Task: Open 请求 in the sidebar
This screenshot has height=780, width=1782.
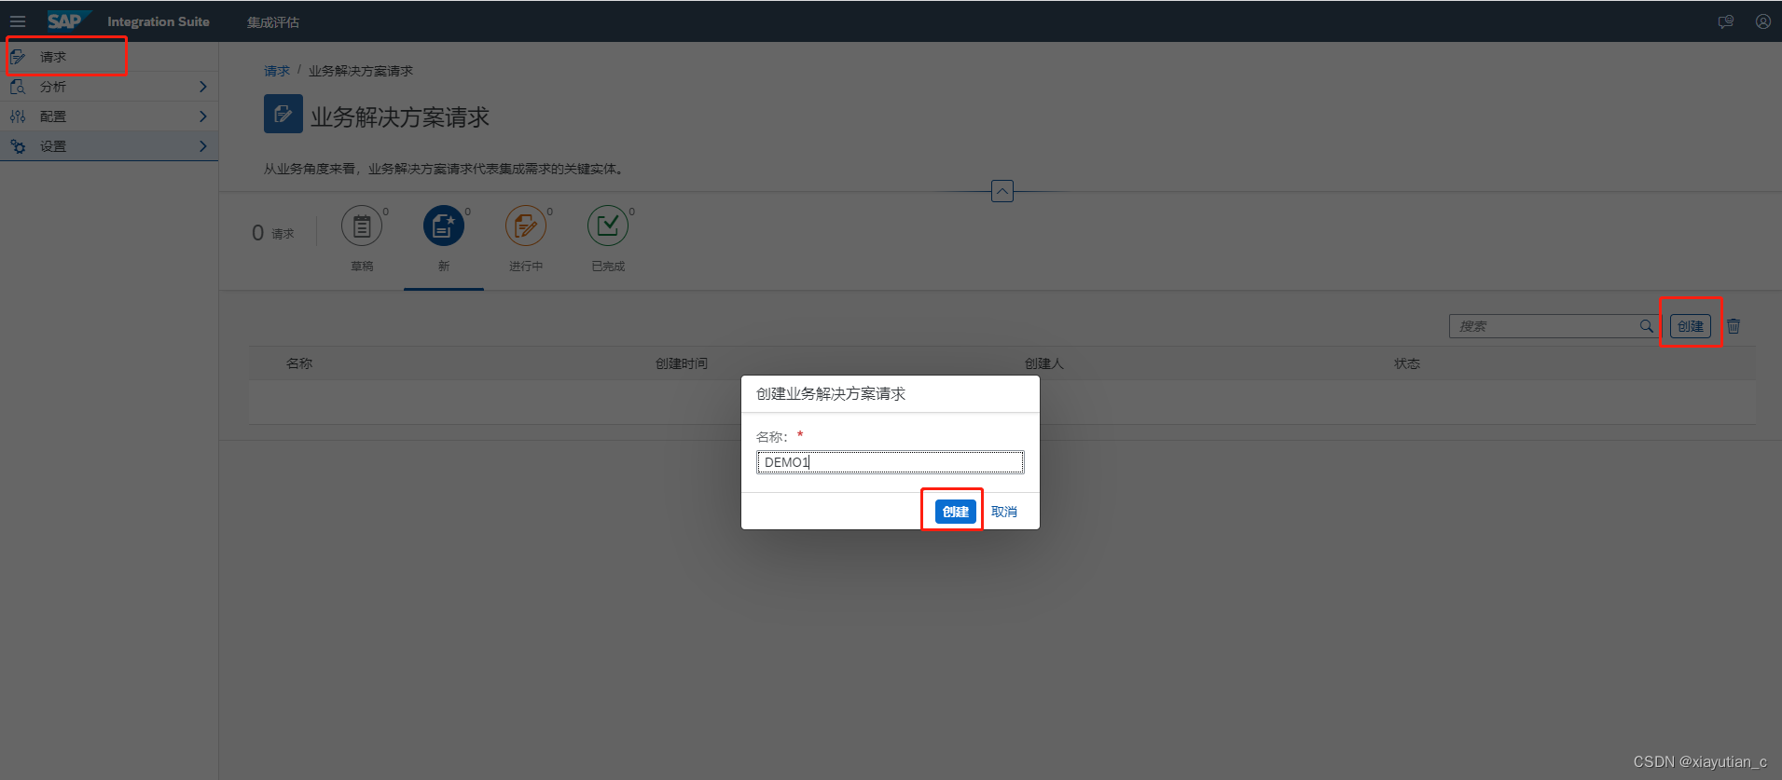Action: pyautogui.click(x=109, y=57)
